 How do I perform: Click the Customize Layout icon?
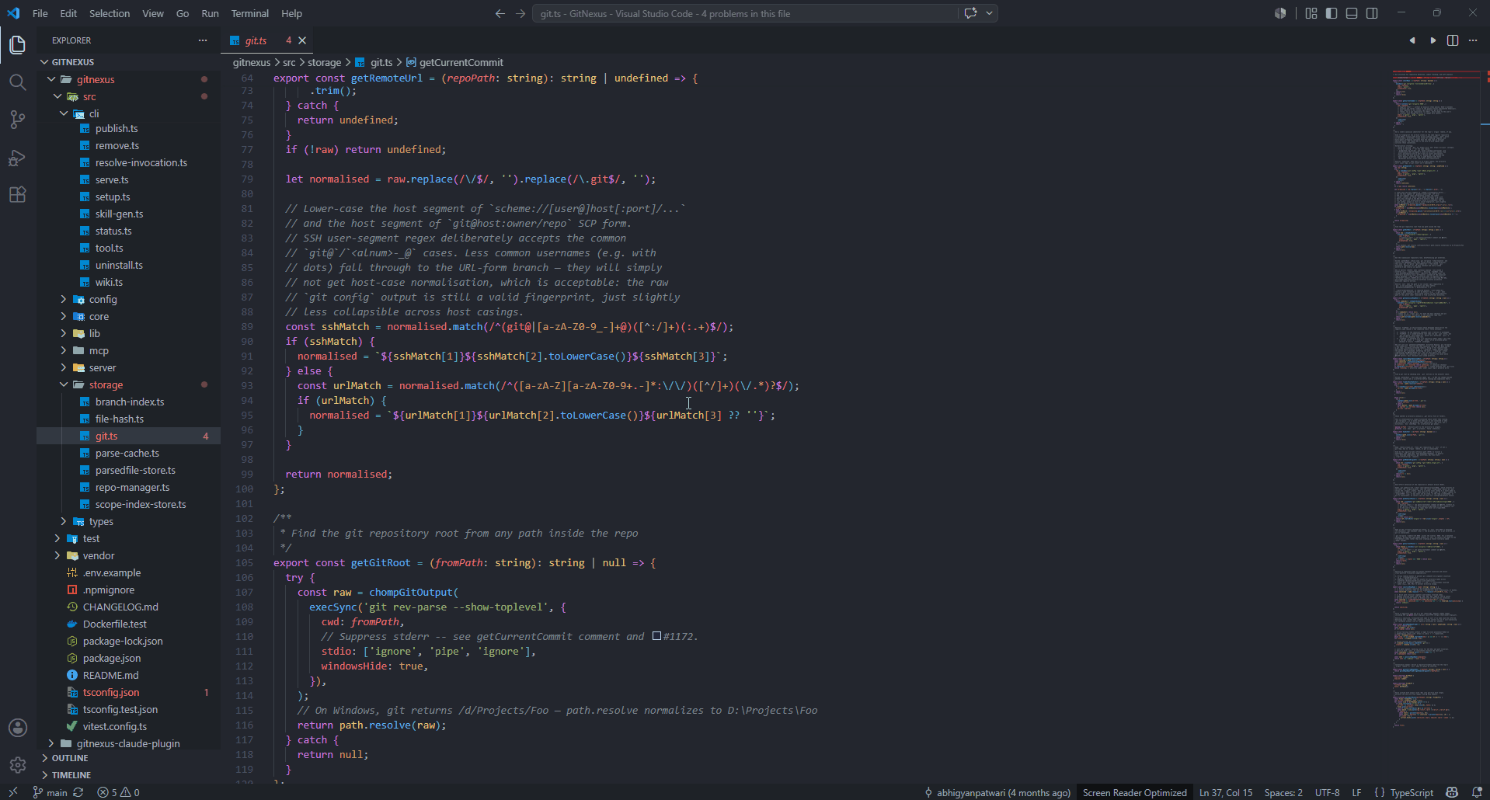point(1311,13)
